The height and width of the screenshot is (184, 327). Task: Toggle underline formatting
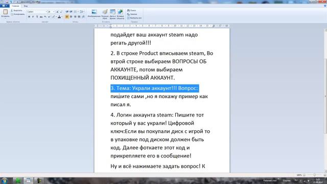(37, 17)
